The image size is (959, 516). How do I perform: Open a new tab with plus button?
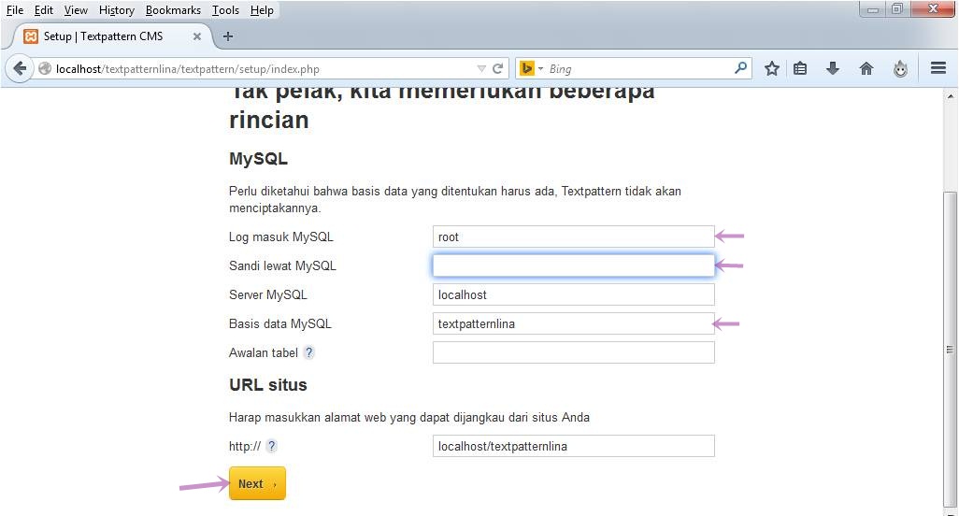(x=227, y=36)
